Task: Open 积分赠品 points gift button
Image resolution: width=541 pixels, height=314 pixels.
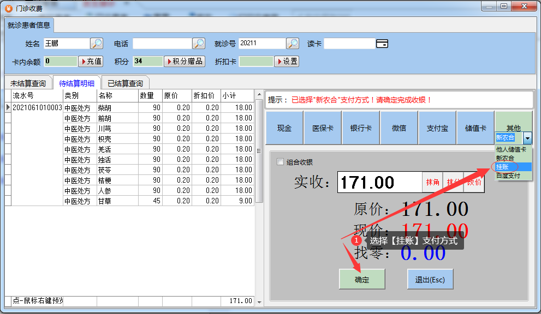Action: (185, 62)
